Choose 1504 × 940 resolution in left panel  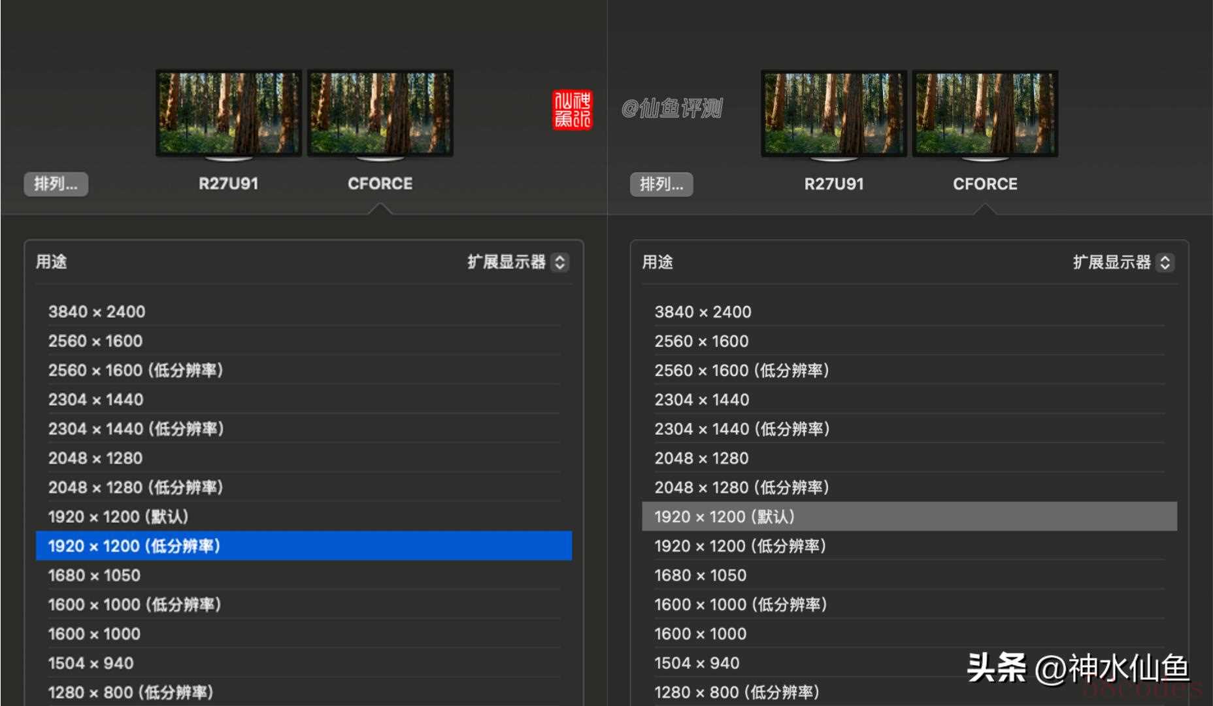pyautogui.click(x=91, y=663)
